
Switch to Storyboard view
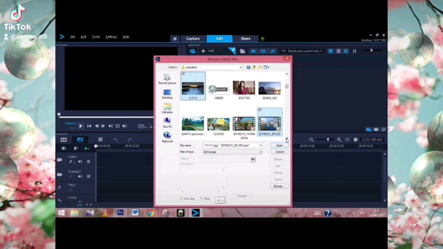tap(64, 140)
